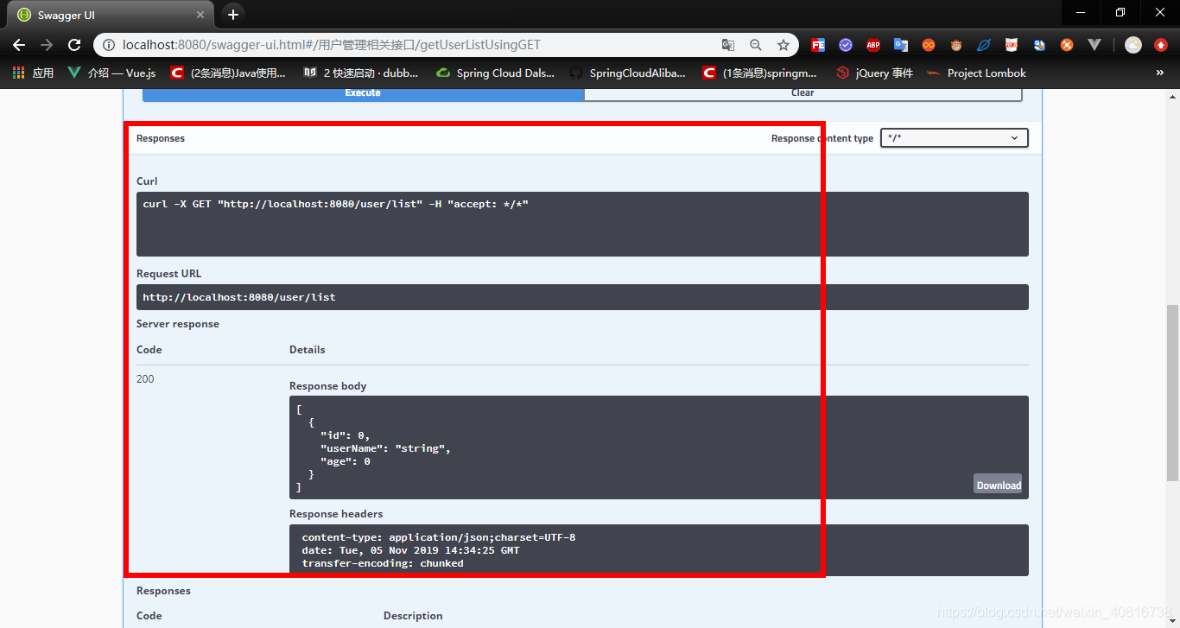Open the Project Lombok bookmark
The image size is (1180, 628).
[x=977, y=73]
